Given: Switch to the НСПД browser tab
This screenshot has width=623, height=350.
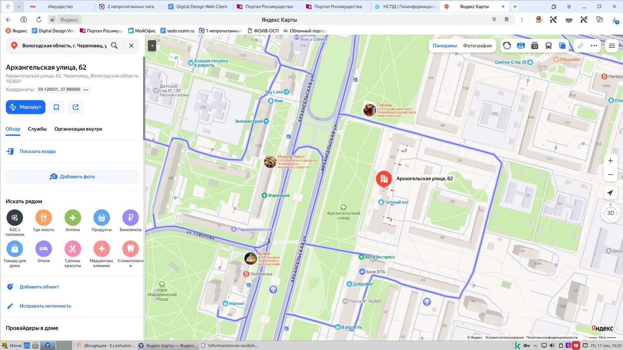Looking at the screenshot, I should 405,7.
